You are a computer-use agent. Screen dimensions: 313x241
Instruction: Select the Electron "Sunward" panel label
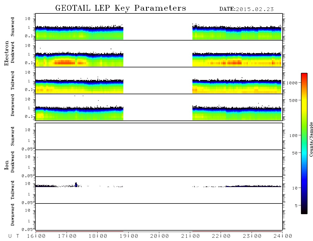13,27
